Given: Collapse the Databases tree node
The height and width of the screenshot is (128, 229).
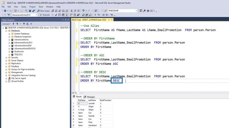Looking at the screenshot, I should pos(6,31).
